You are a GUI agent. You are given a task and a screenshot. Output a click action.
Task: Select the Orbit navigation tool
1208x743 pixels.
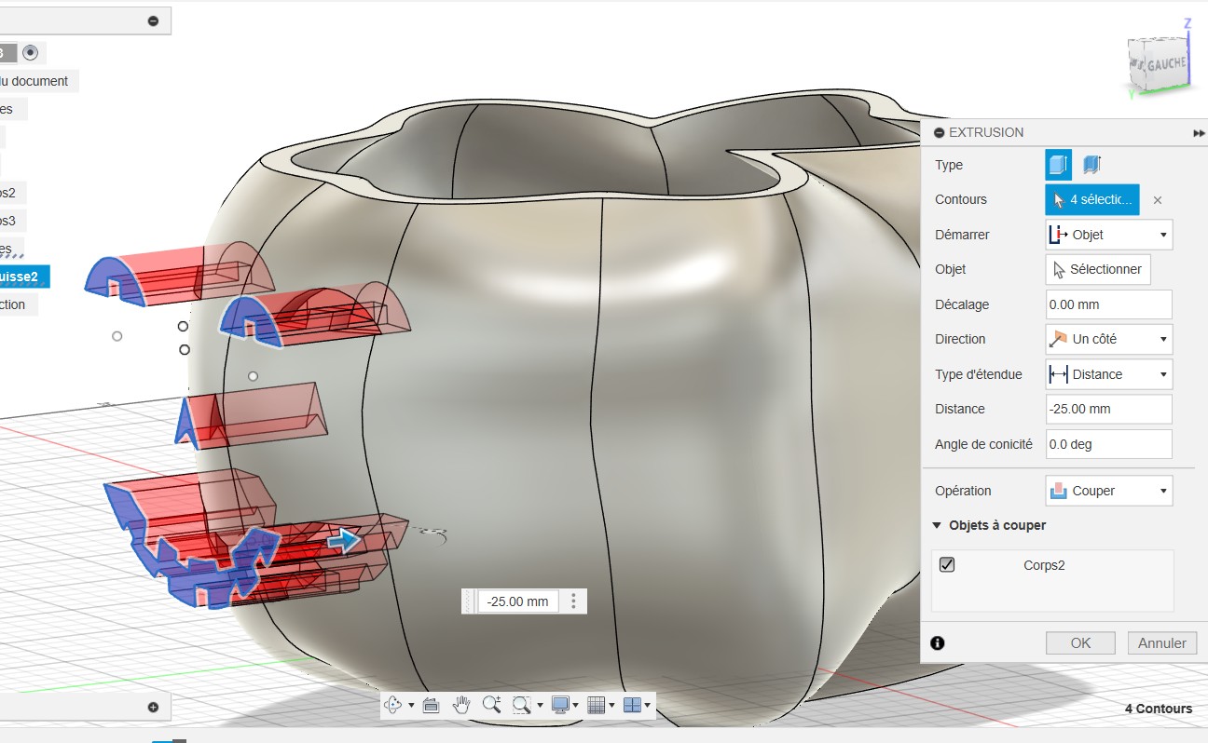[x=393, y=705]
